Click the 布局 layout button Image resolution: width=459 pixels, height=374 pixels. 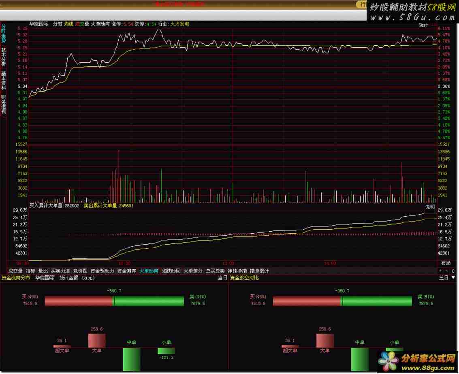coord(446,263)
